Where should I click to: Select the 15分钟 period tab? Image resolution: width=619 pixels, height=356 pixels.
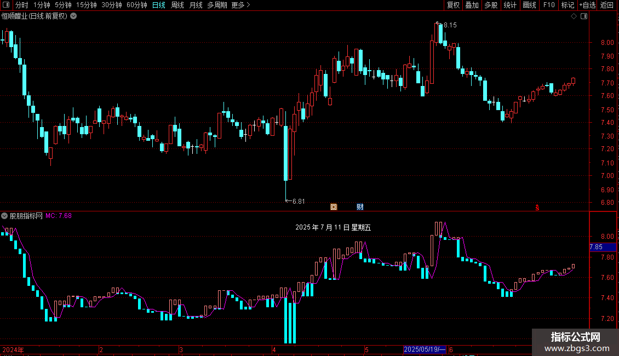click(87, 5)
